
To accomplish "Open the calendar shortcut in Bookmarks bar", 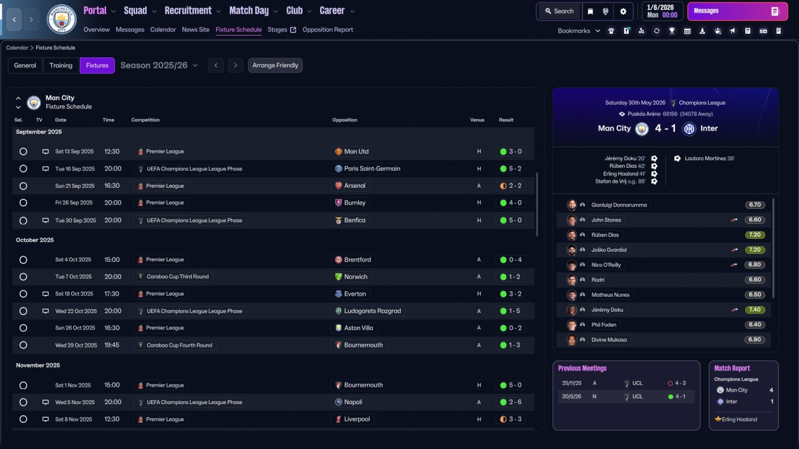I will point(687,31).
